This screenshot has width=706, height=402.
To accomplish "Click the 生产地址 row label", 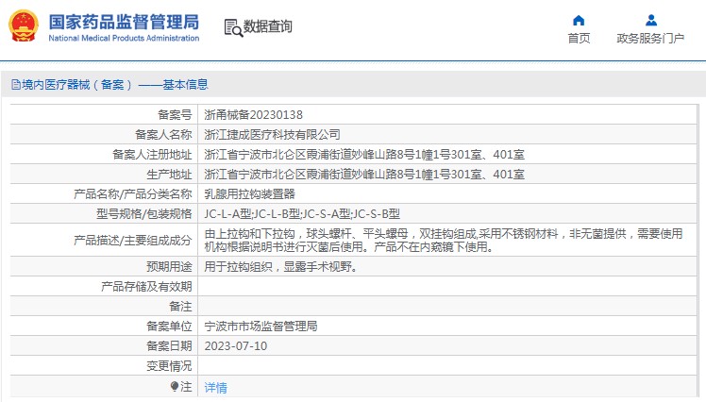I will 169,175.
